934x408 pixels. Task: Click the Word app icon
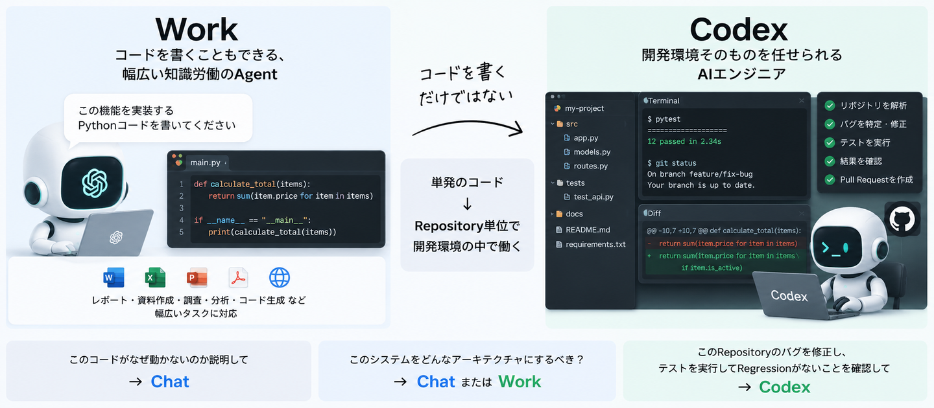[114, 278]
